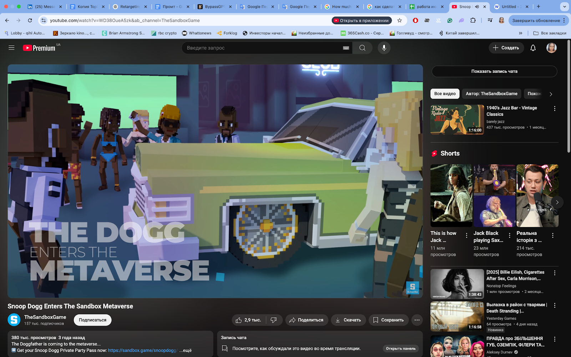Click Показать запись чата button

click(x=494, y=71)
